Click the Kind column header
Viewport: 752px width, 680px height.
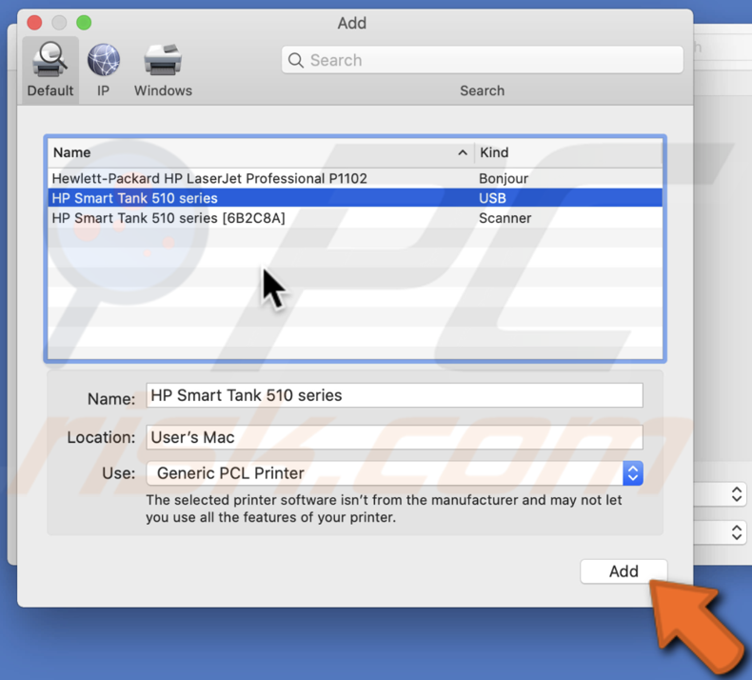[x=568, y=152]
